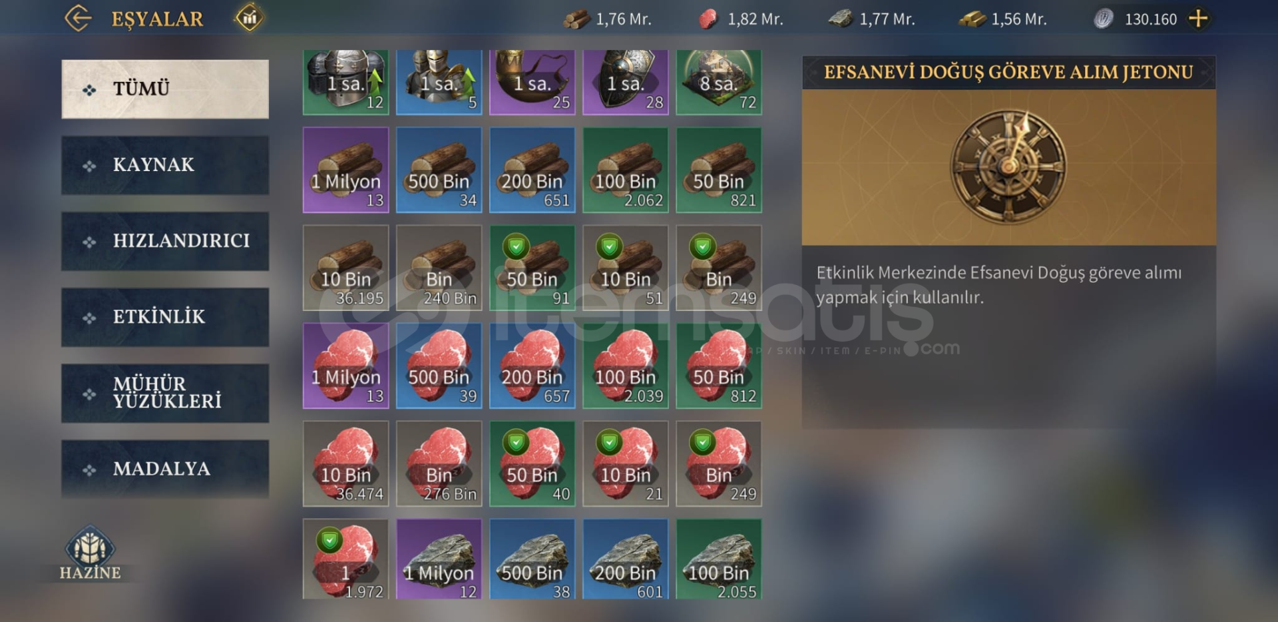Screen dimensions: 1278x622
Task: Select the 200 Bin wood item with 651
Action: [x=532, y=170]
